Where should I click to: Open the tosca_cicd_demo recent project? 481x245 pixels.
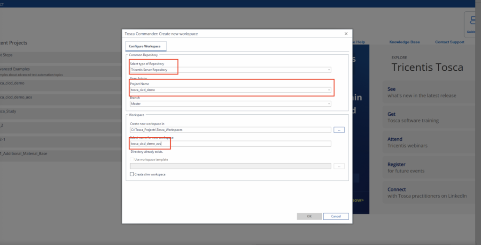62,85
